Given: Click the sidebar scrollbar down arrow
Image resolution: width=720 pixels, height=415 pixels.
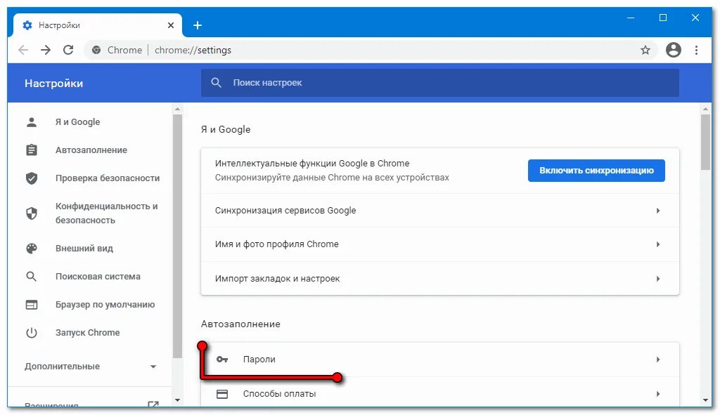Looking at the screenshot, I should 177,400.
